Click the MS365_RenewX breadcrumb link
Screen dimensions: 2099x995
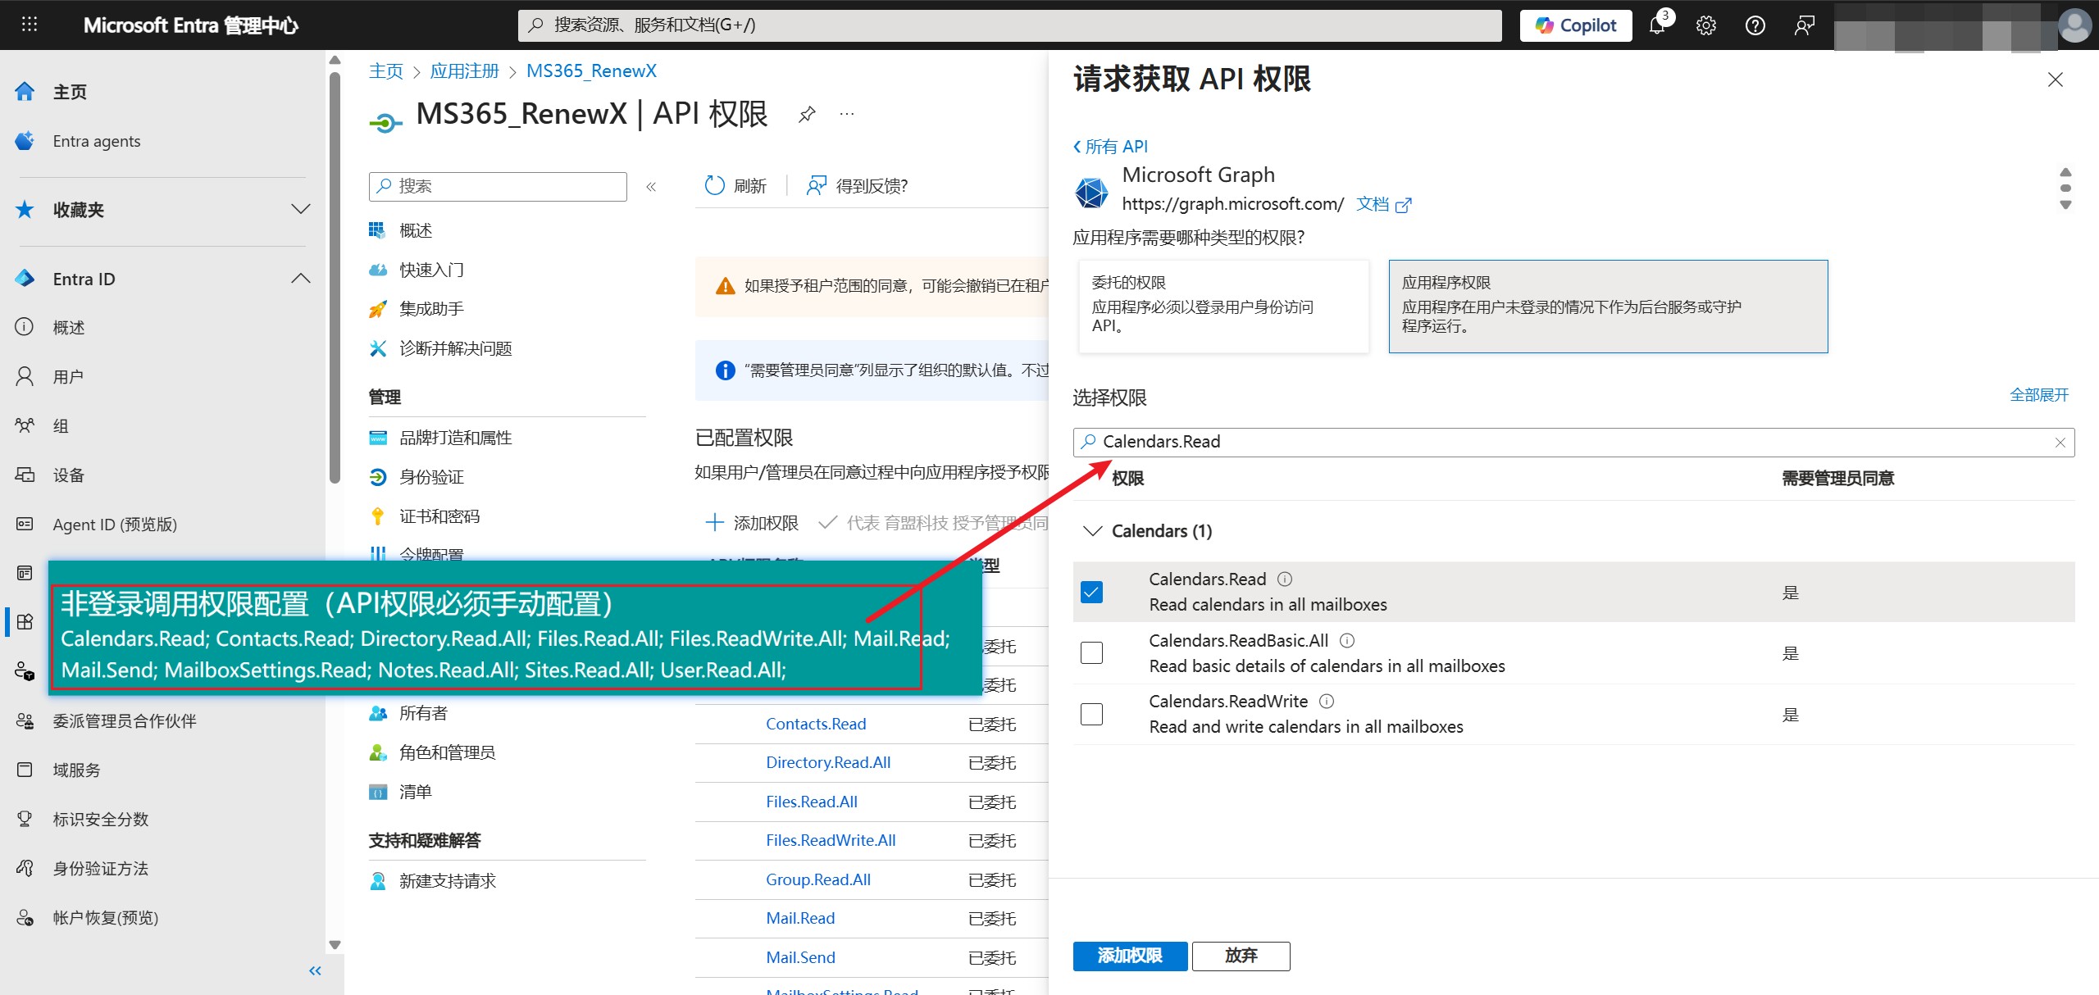pyautogui.click(x=591, y=71)
